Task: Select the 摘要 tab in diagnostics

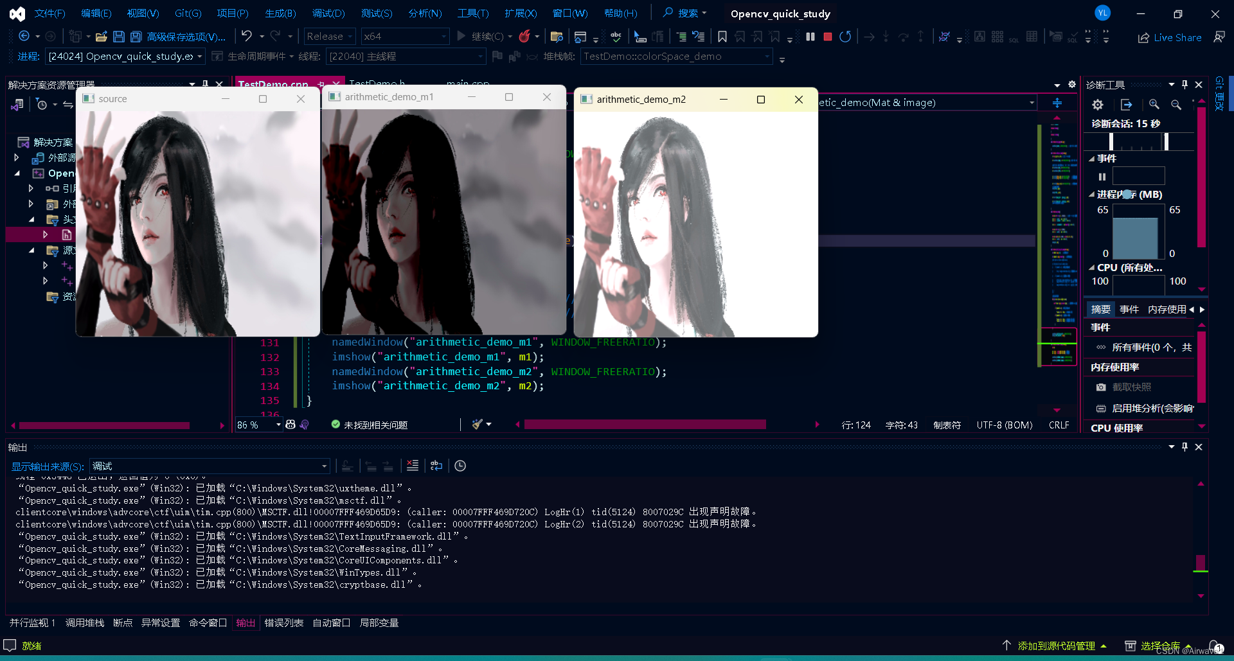Action: tap(1100, 309)
